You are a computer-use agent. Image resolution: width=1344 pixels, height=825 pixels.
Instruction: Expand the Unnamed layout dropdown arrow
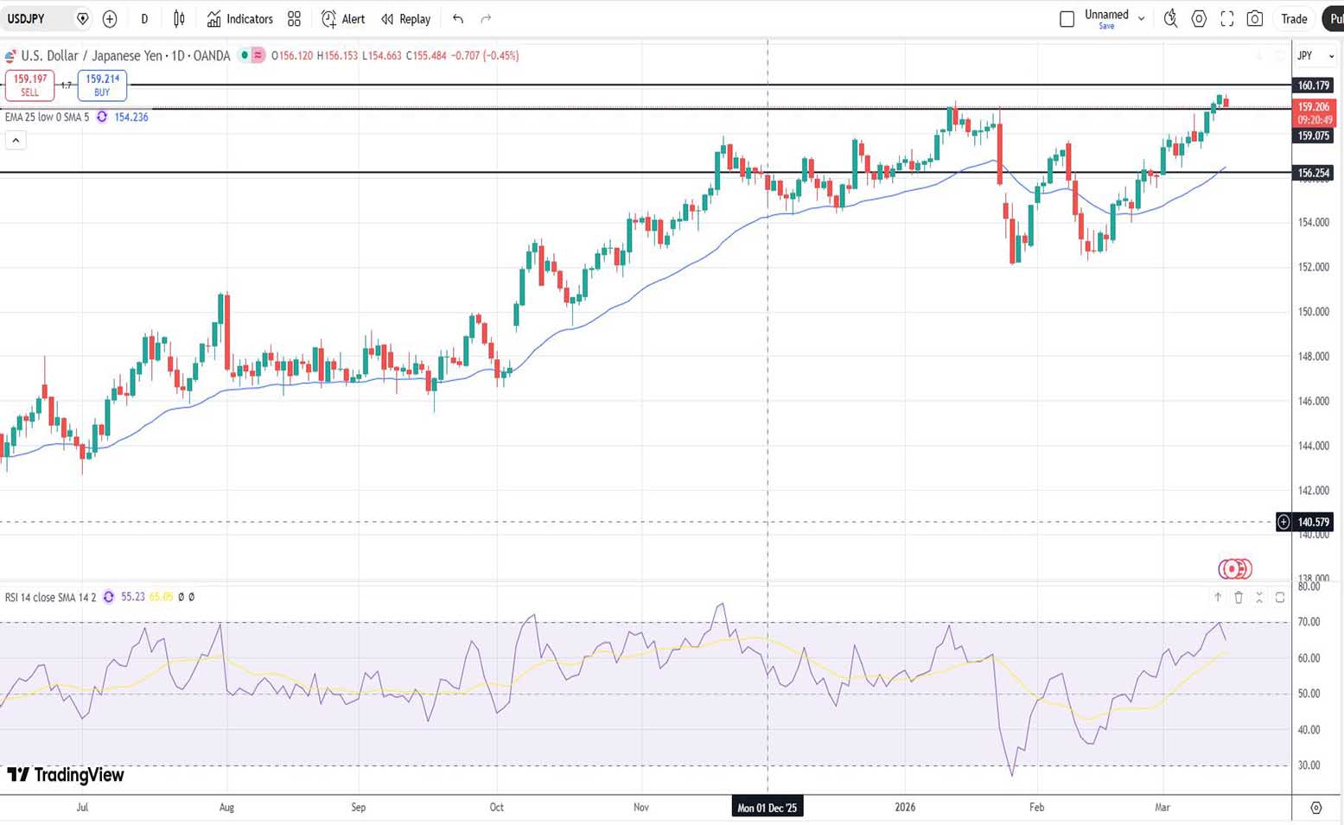pos(1141,19)
